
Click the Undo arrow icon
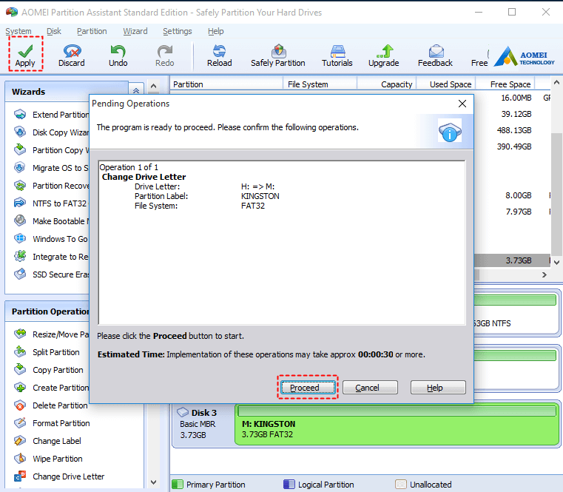click(118, 55)
